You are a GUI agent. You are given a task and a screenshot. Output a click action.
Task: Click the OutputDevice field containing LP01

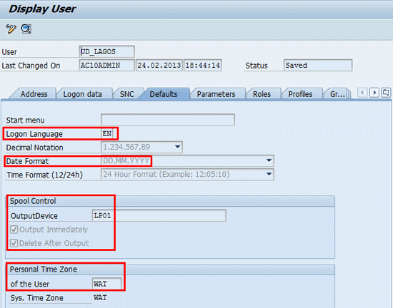(x=159, y=215)
